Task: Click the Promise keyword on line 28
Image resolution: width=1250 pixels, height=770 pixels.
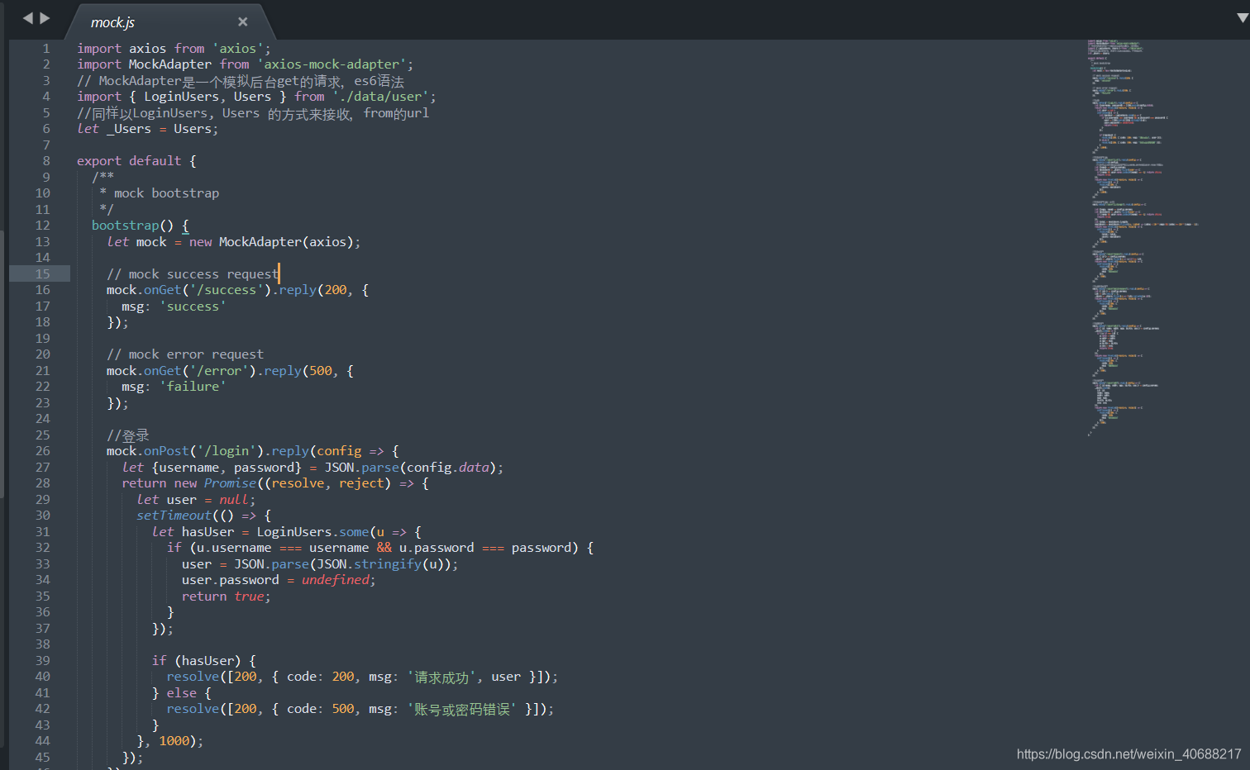Action: tap(229, 482)
